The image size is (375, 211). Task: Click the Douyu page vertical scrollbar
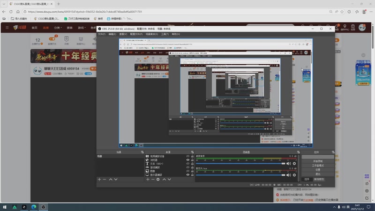pos(373,36)
